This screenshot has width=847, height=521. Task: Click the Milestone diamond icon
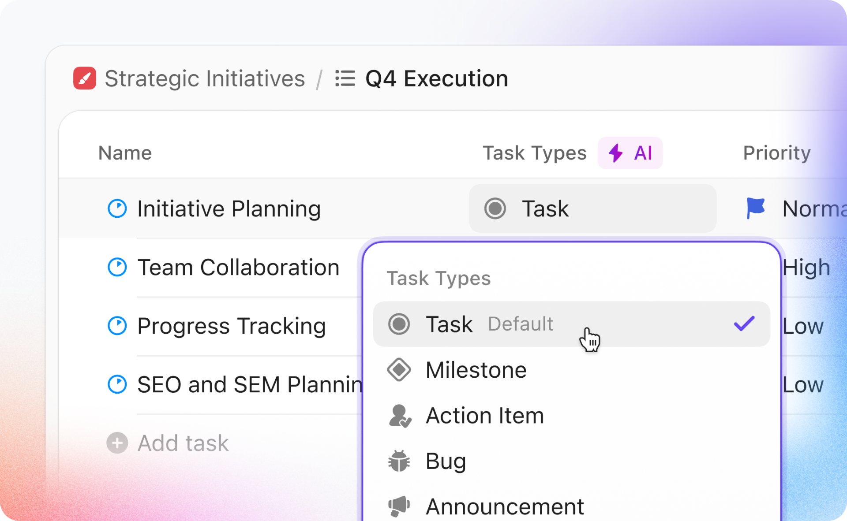pyautogui.click(x=399, y=369)
